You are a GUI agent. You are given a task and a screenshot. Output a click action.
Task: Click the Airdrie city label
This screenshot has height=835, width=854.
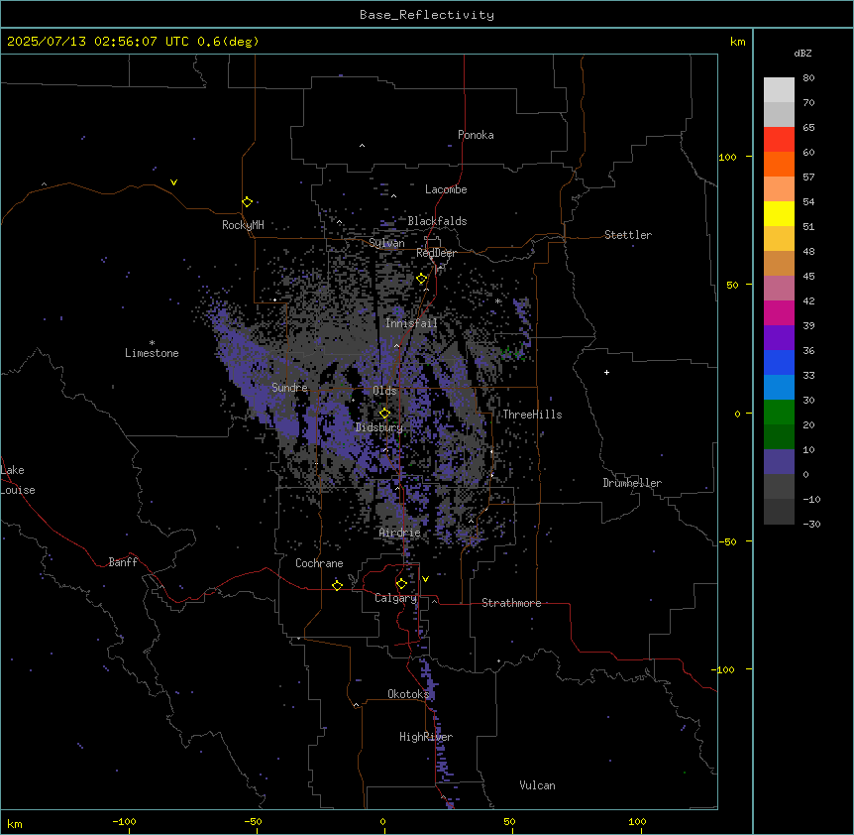tap(400, 533)
